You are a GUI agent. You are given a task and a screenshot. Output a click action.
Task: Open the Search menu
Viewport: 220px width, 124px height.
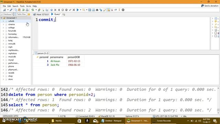click(15, 6)
